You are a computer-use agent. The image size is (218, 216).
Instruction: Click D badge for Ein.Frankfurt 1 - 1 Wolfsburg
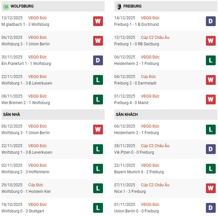coord(98,60)
